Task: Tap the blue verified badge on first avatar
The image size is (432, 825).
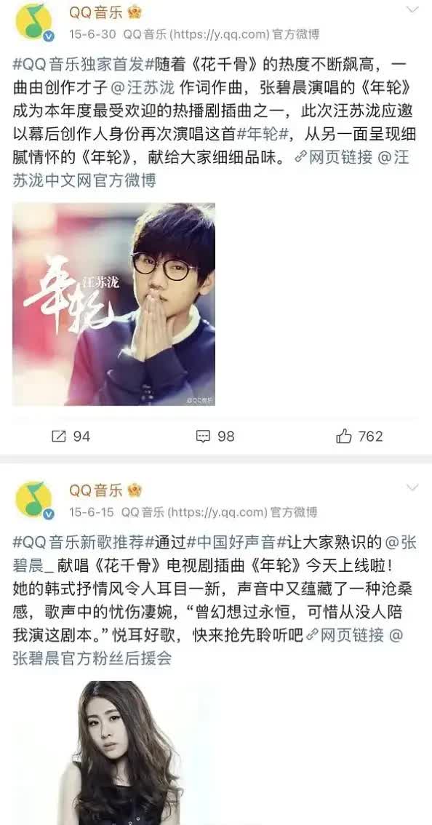Action: (49, 36)
